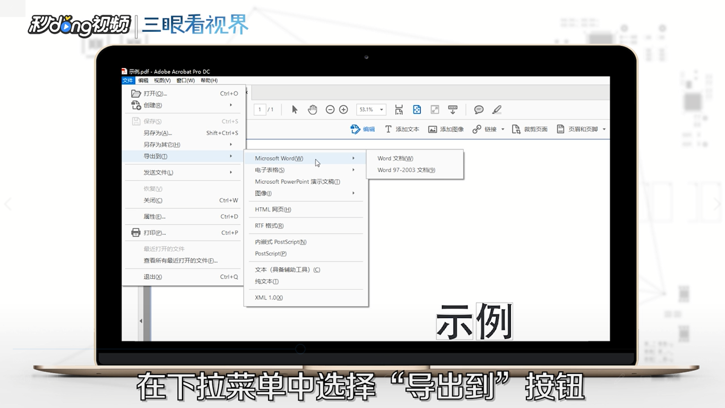Expand the 创建(R) submenu
Image resolution: width=725 pixels, height=408 pixels.
coord(184,105)
